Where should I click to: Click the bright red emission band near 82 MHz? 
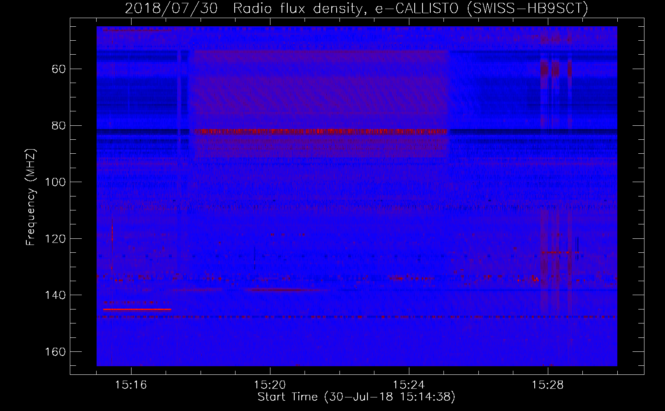tap(323, 132)
